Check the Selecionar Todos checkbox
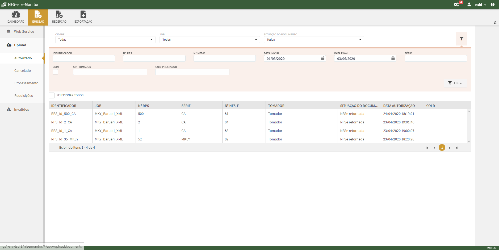Viewport: 499px width, 250px height. point(52,95)
